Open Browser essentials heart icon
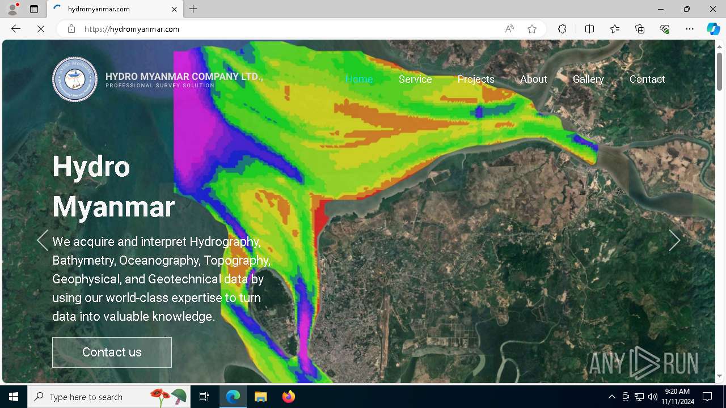Screen dimensions: 726x408 click(x=665, y=29)
